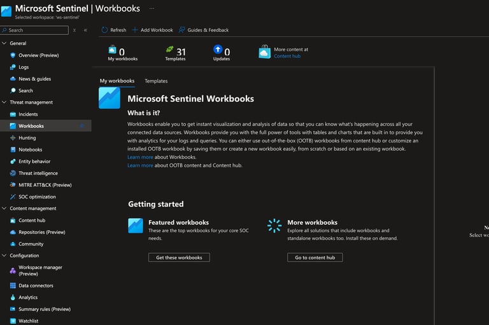Click the favorite star on Workbooks row
489x325 pixels.
coord(82,126)
